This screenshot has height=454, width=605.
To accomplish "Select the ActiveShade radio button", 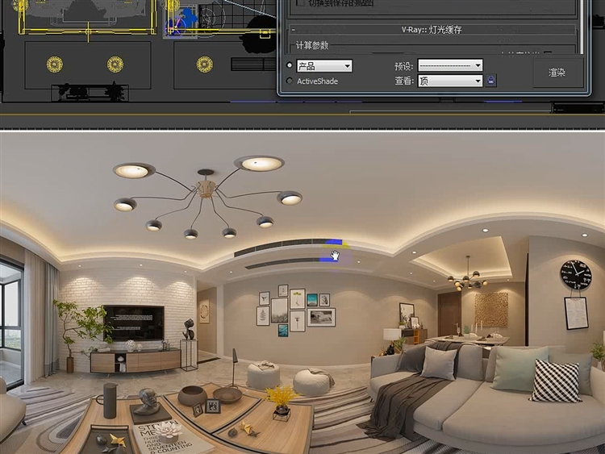I will 290,81.
